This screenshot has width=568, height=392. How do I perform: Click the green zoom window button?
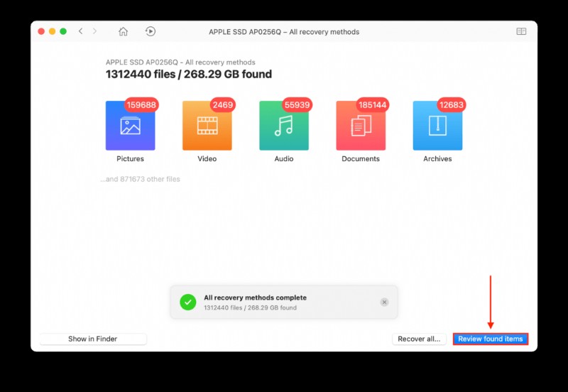63,31
